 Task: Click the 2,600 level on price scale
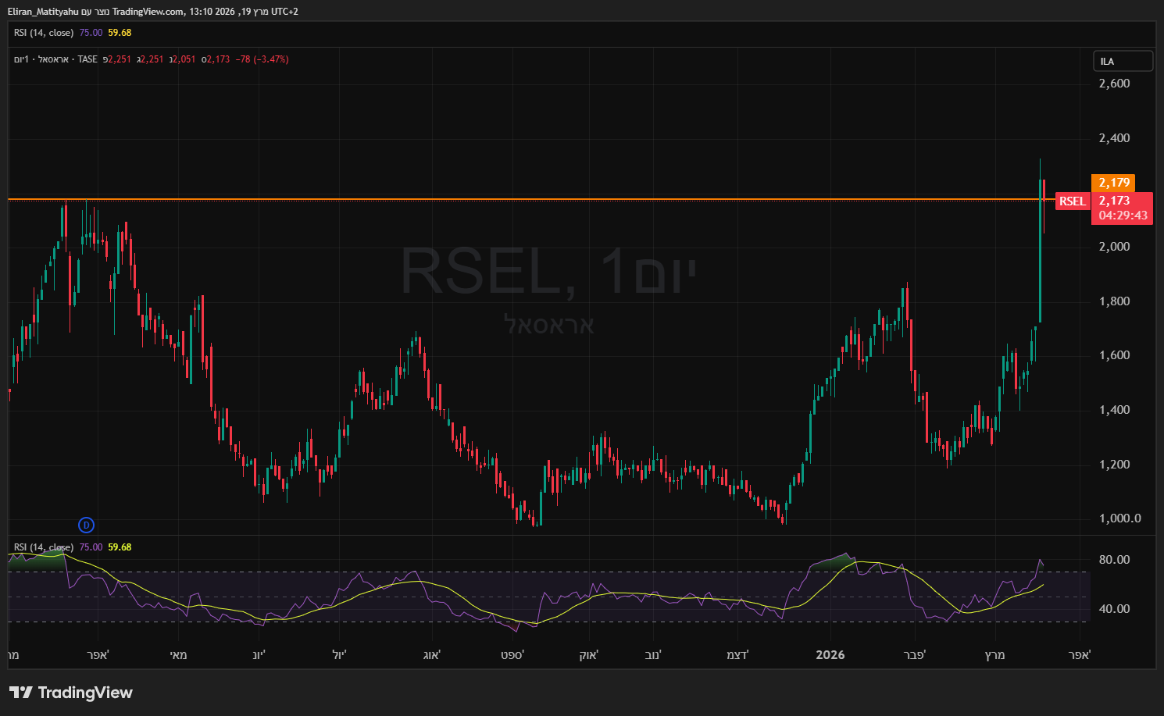point(1114,84)
